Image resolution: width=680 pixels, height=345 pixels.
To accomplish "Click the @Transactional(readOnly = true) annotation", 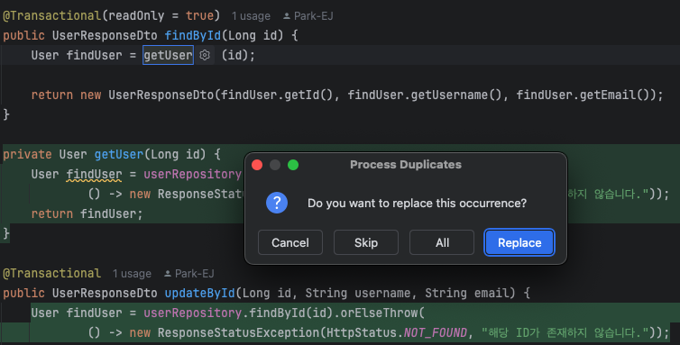I will (x=112, y=15).
